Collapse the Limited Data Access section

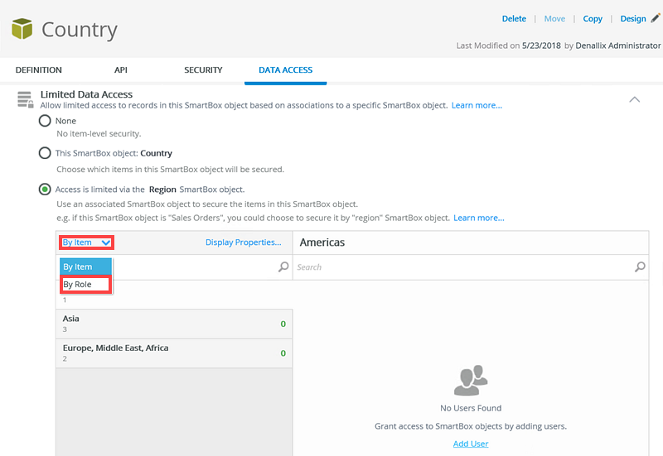click(x=635, y=99)
